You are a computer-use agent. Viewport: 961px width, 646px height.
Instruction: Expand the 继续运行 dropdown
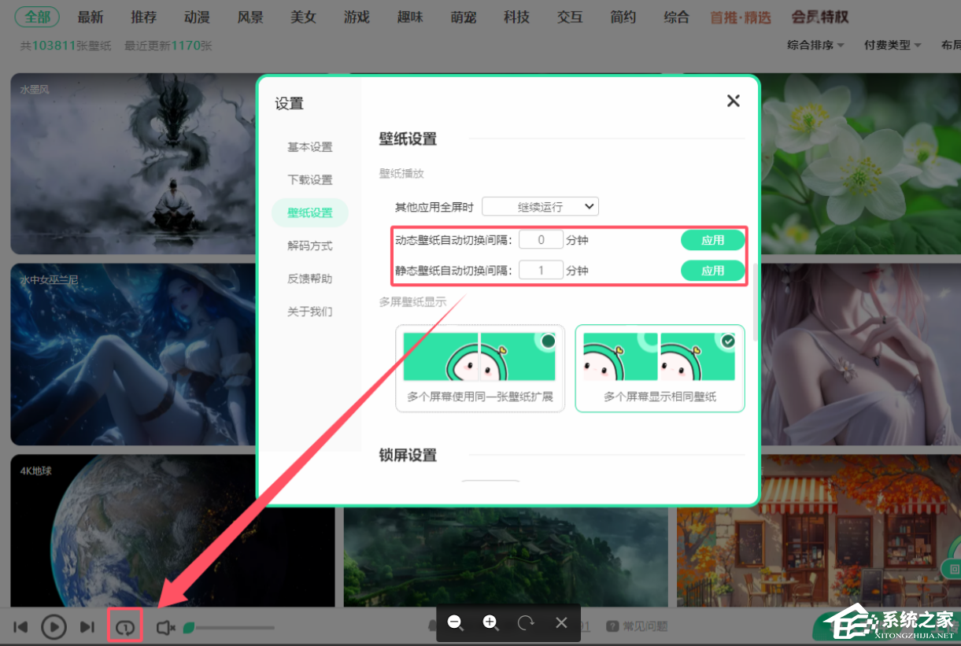click(541, 207)
